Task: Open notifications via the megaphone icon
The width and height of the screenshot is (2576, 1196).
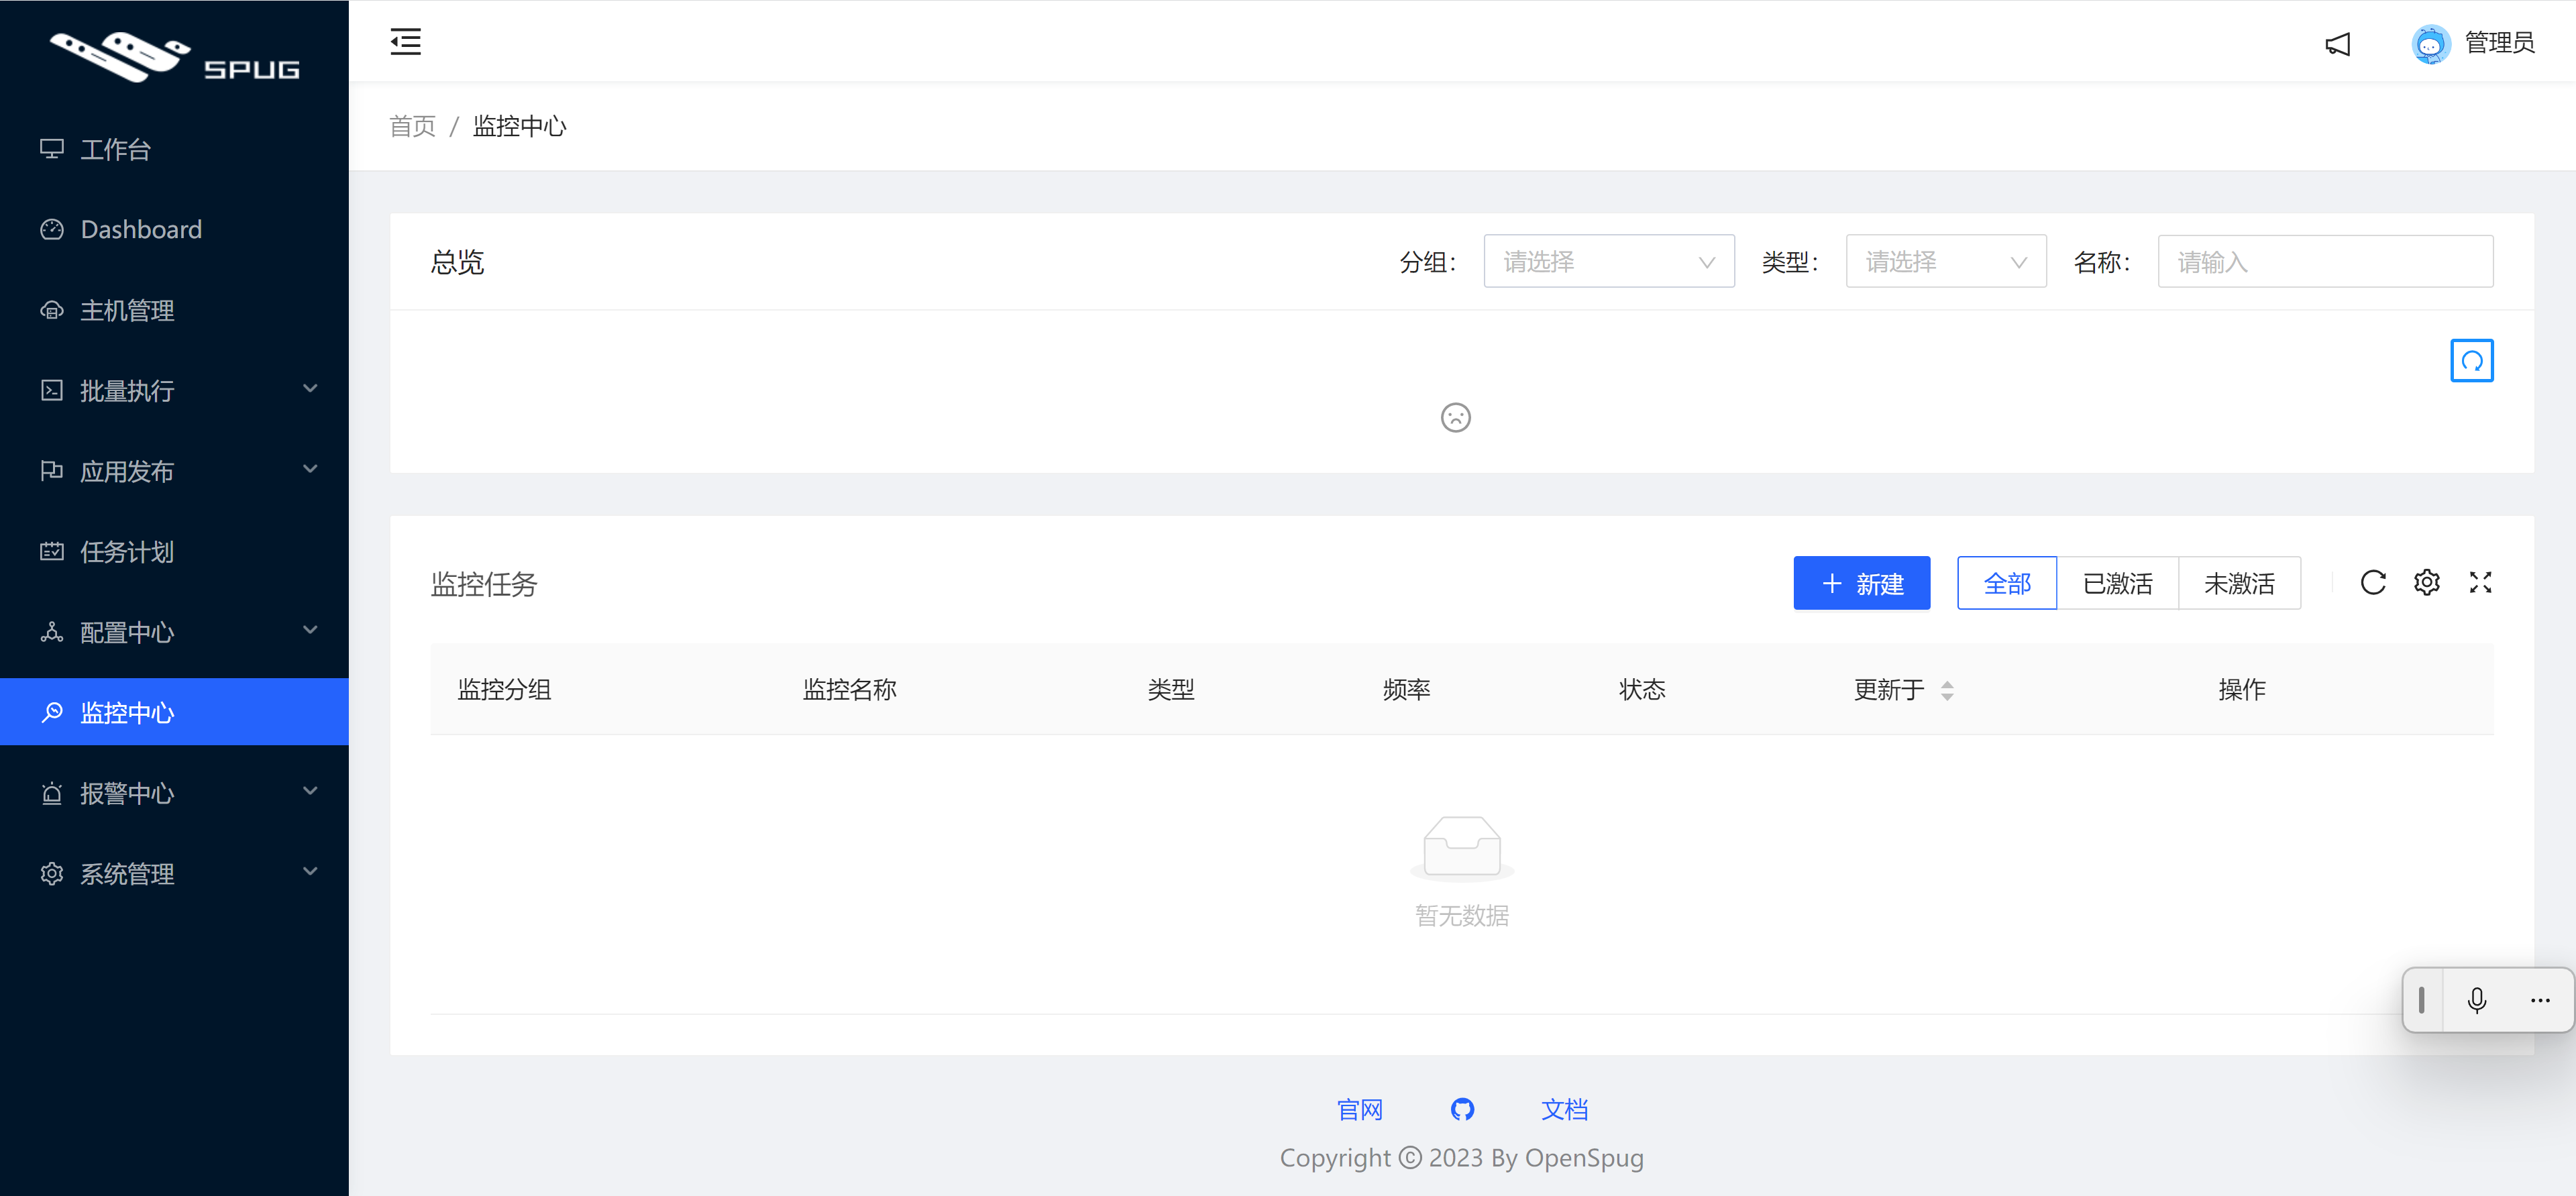Action: [x=2337, y=44]
